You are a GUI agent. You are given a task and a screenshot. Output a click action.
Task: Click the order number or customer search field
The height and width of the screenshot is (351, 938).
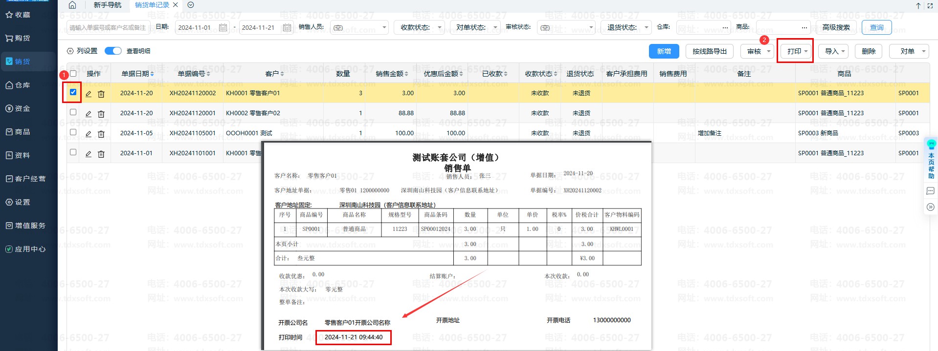pyautogui.click(x=108, y=27)
